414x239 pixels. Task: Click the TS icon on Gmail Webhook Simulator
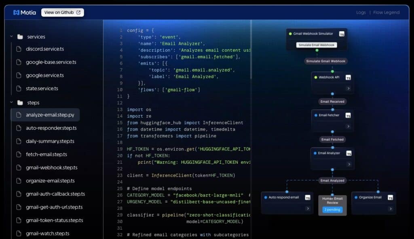pyautogui.click(x=342, y=34)
